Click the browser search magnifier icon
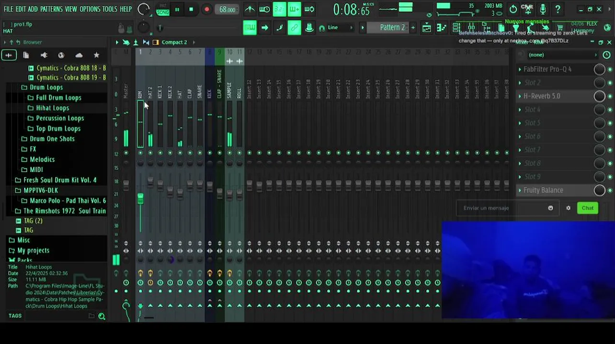This screenshot has height=344, width=615. pyautogui.click(x=102, y=316)
